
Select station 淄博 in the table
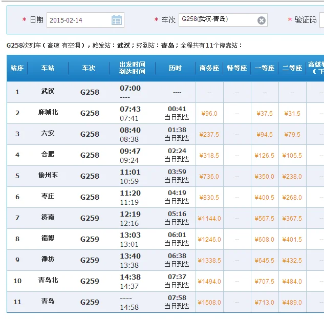coord(48,238)
